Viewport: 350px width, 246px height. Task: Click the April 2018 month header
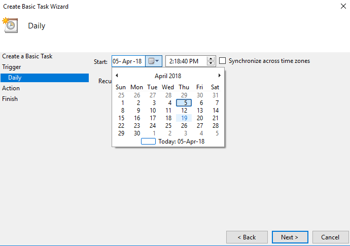(x=168, y=76)
